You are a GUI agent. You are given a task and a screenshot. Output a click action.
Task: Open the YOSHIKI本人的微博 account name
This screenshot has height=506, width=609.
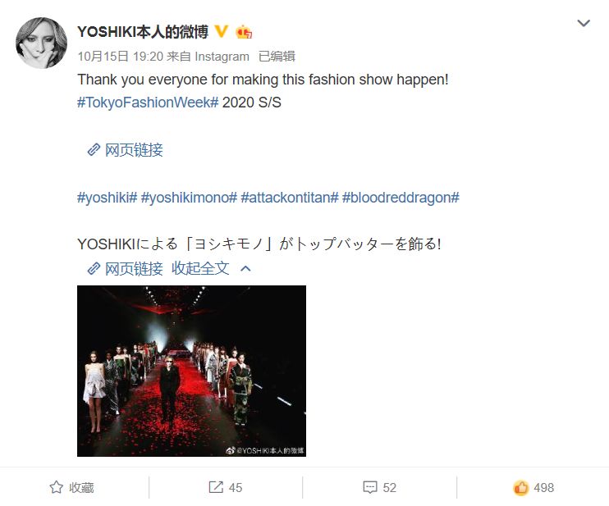pyautogui.click(x=143, y=32)
